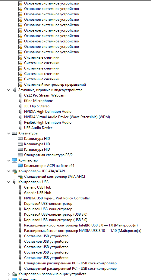Click the warning icon beside Системный контроллер прерываний
151x280 pixels.
(20, 85)
